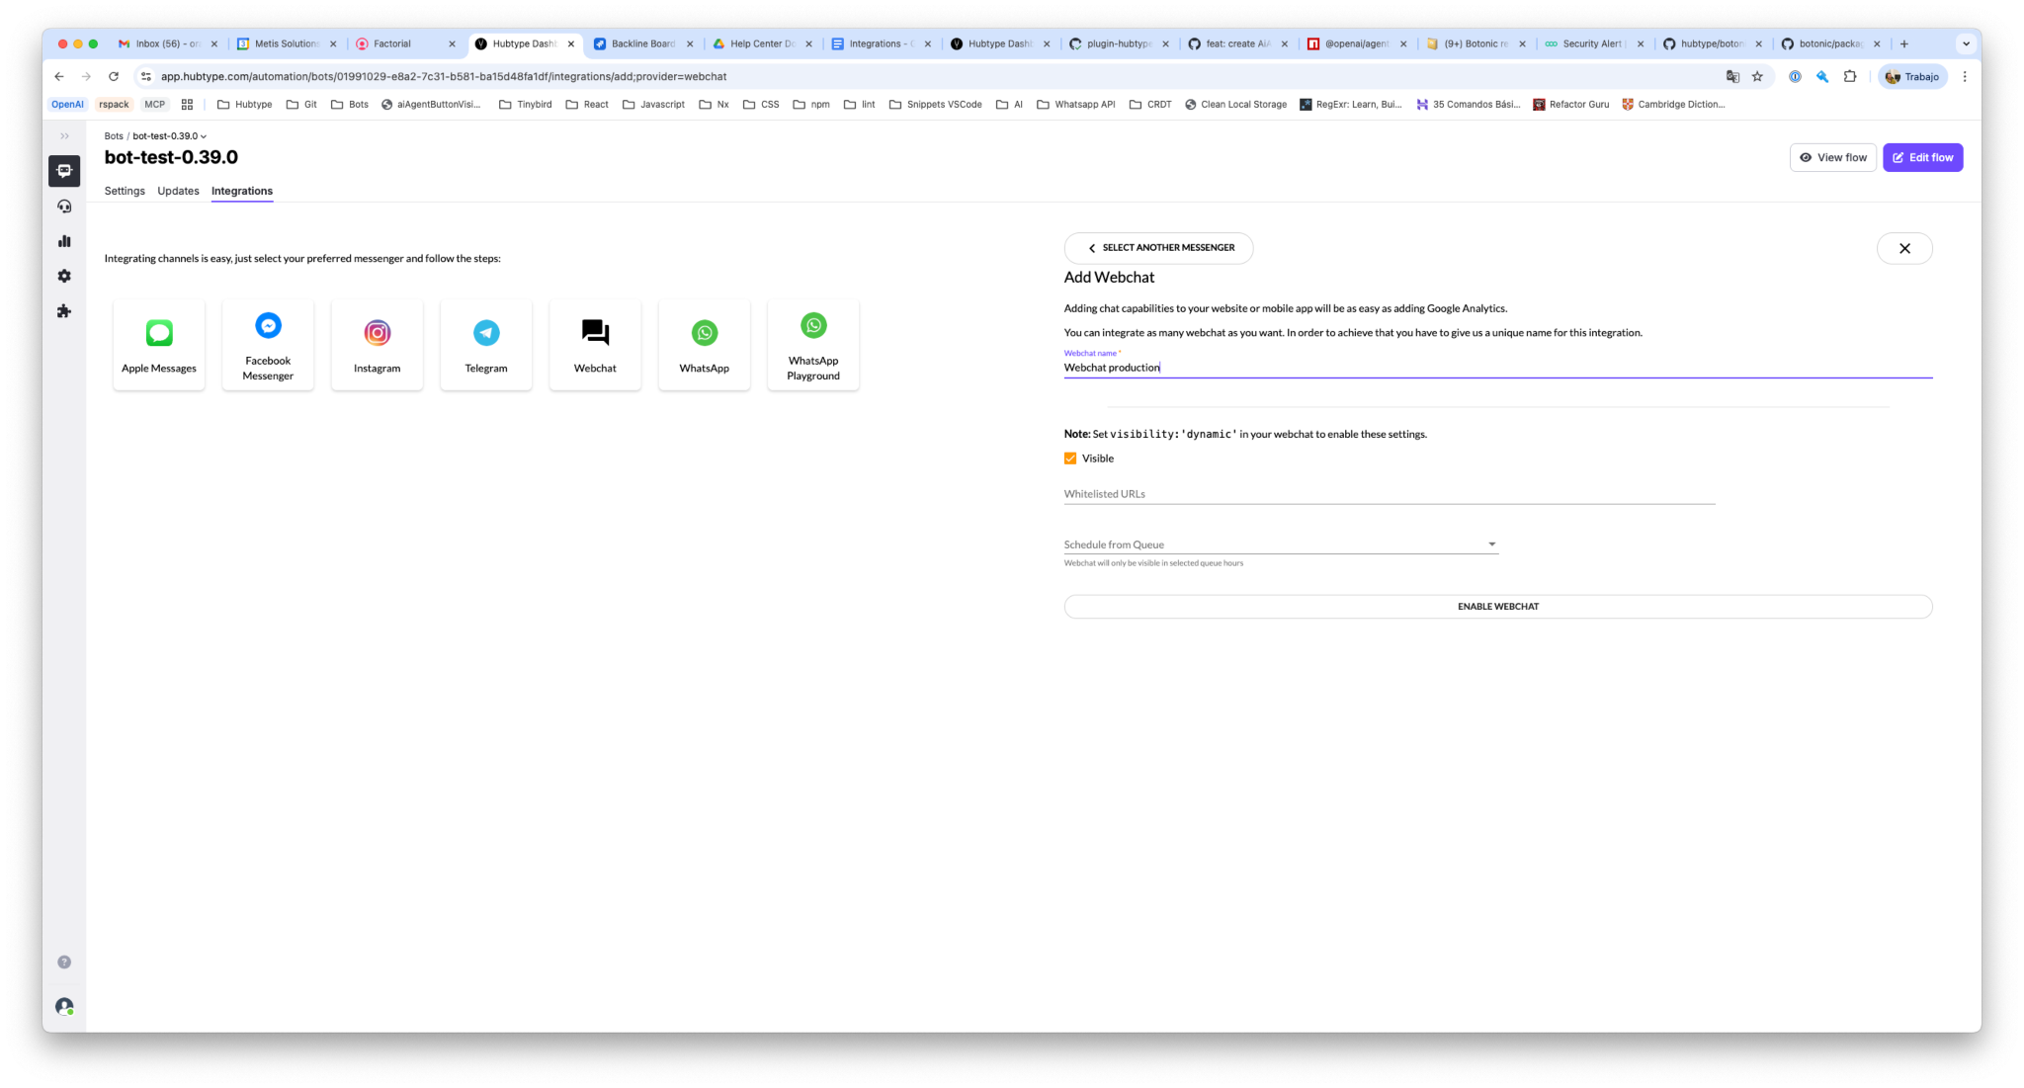Click the Edit flow button
This screenshot has width=2024, height=1088.
click(1922, 157)
